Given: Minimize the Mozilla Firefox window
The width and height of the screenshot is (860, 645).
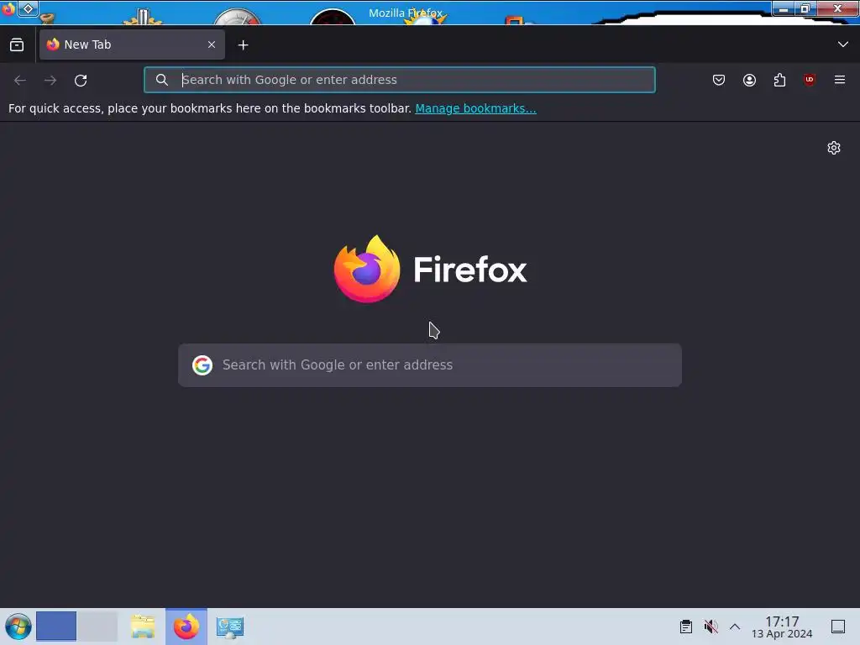Looking at the screenshot, I should pyautogui.click(x=784, y=8).
